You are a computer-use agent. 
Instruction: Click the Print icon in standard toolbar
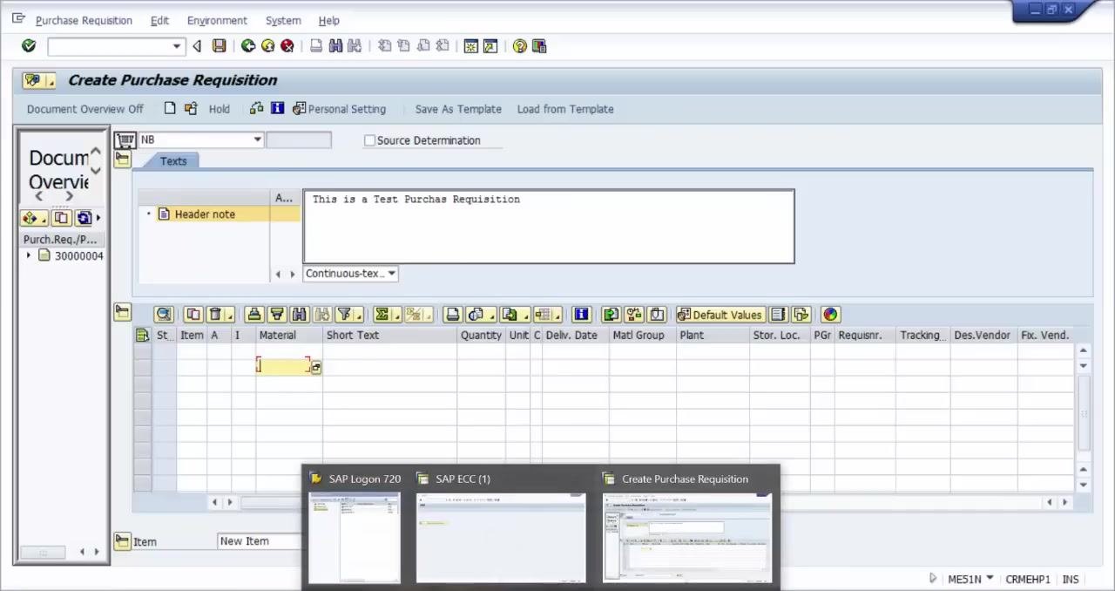tap(316, 46)
